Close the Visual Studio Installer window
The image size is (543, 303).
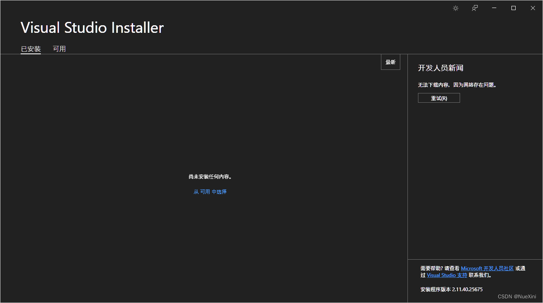(533, 8)
